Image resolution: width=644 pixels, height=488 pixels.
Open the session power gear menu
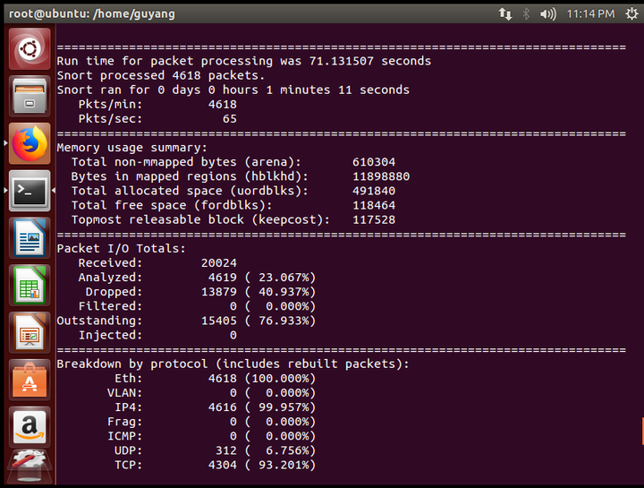coord(631,14)
